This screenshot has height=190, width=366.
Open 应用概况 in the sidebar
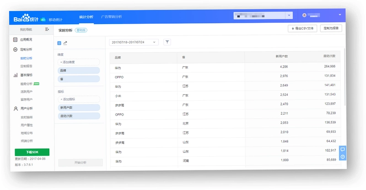[x=26, y=40]
